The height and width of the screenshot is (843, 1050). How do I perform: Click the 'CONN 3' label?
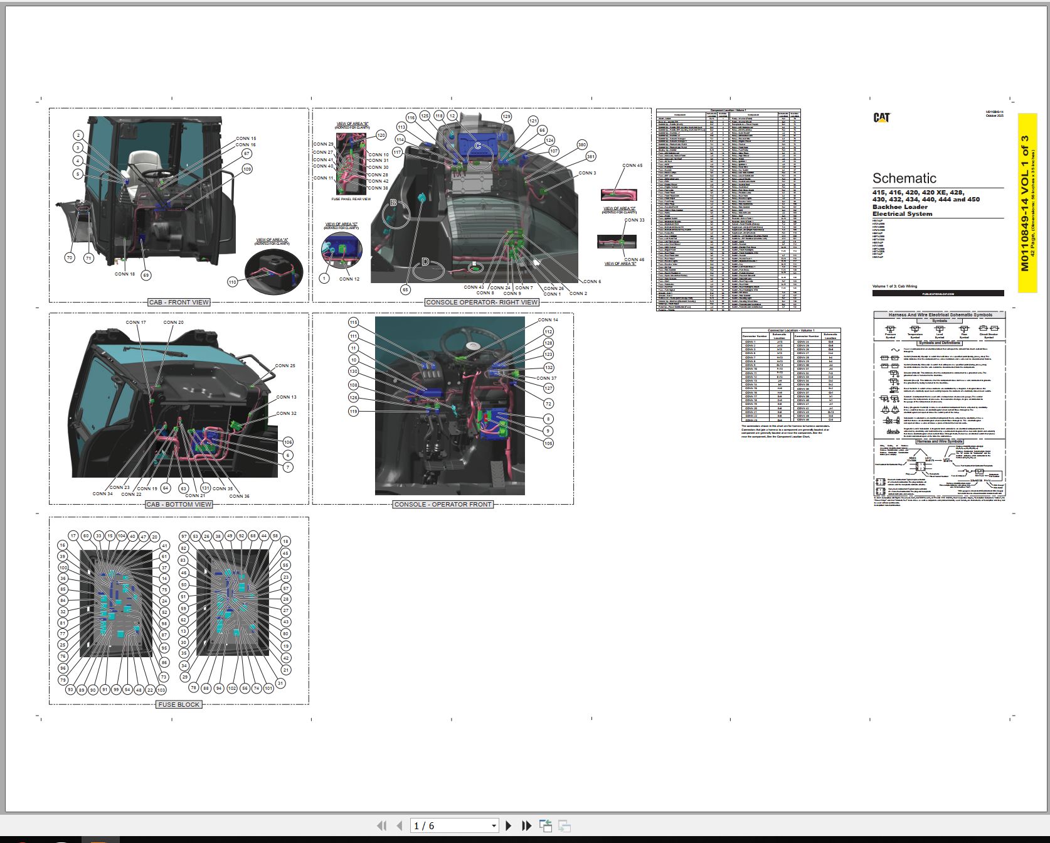click(x=587, y=173)
